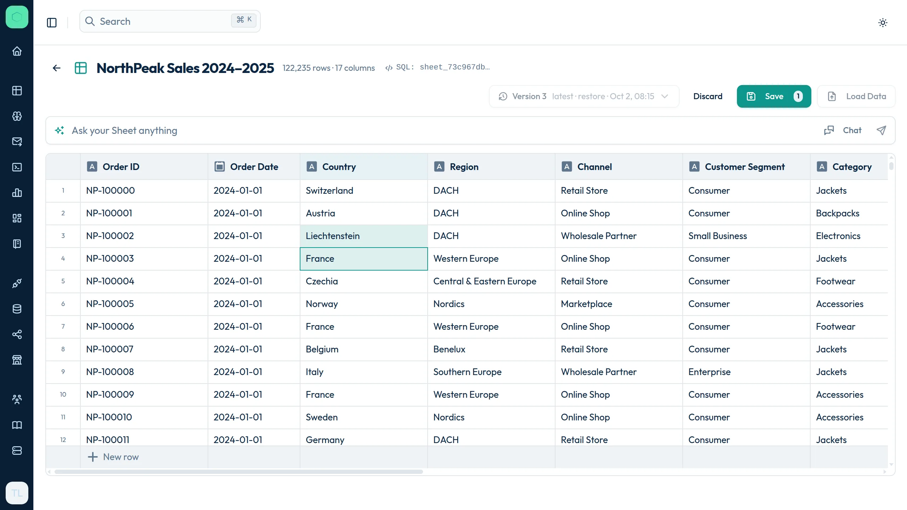The height and width of the screenshot is (510, 907).
Task: Open the database icon in sidebar
Action: (x=17, y=309)
